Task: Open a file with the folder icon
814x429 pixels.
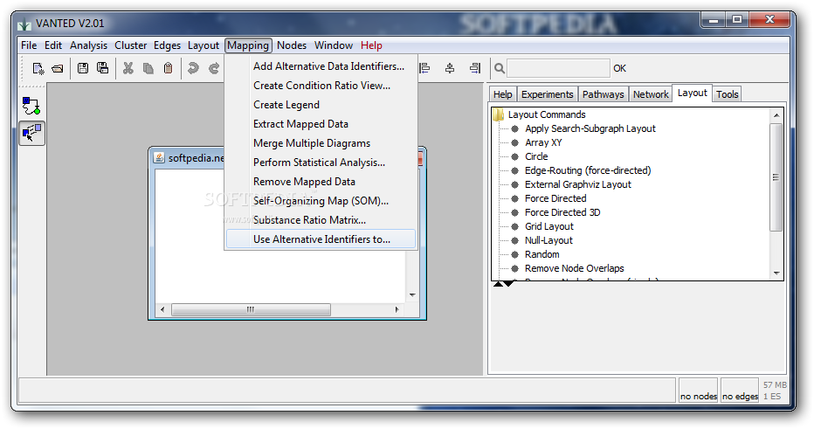Action: [x=58, y=68]
